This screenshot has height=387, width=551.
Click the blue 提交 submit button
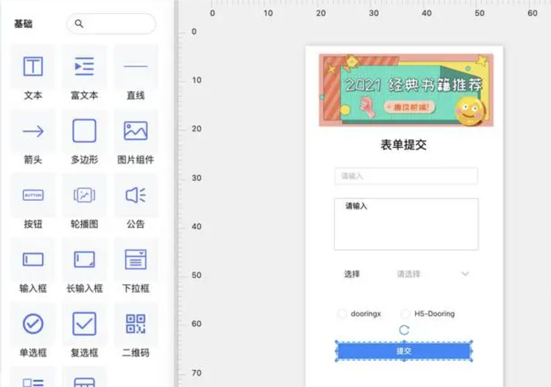[x=404, y=351]
